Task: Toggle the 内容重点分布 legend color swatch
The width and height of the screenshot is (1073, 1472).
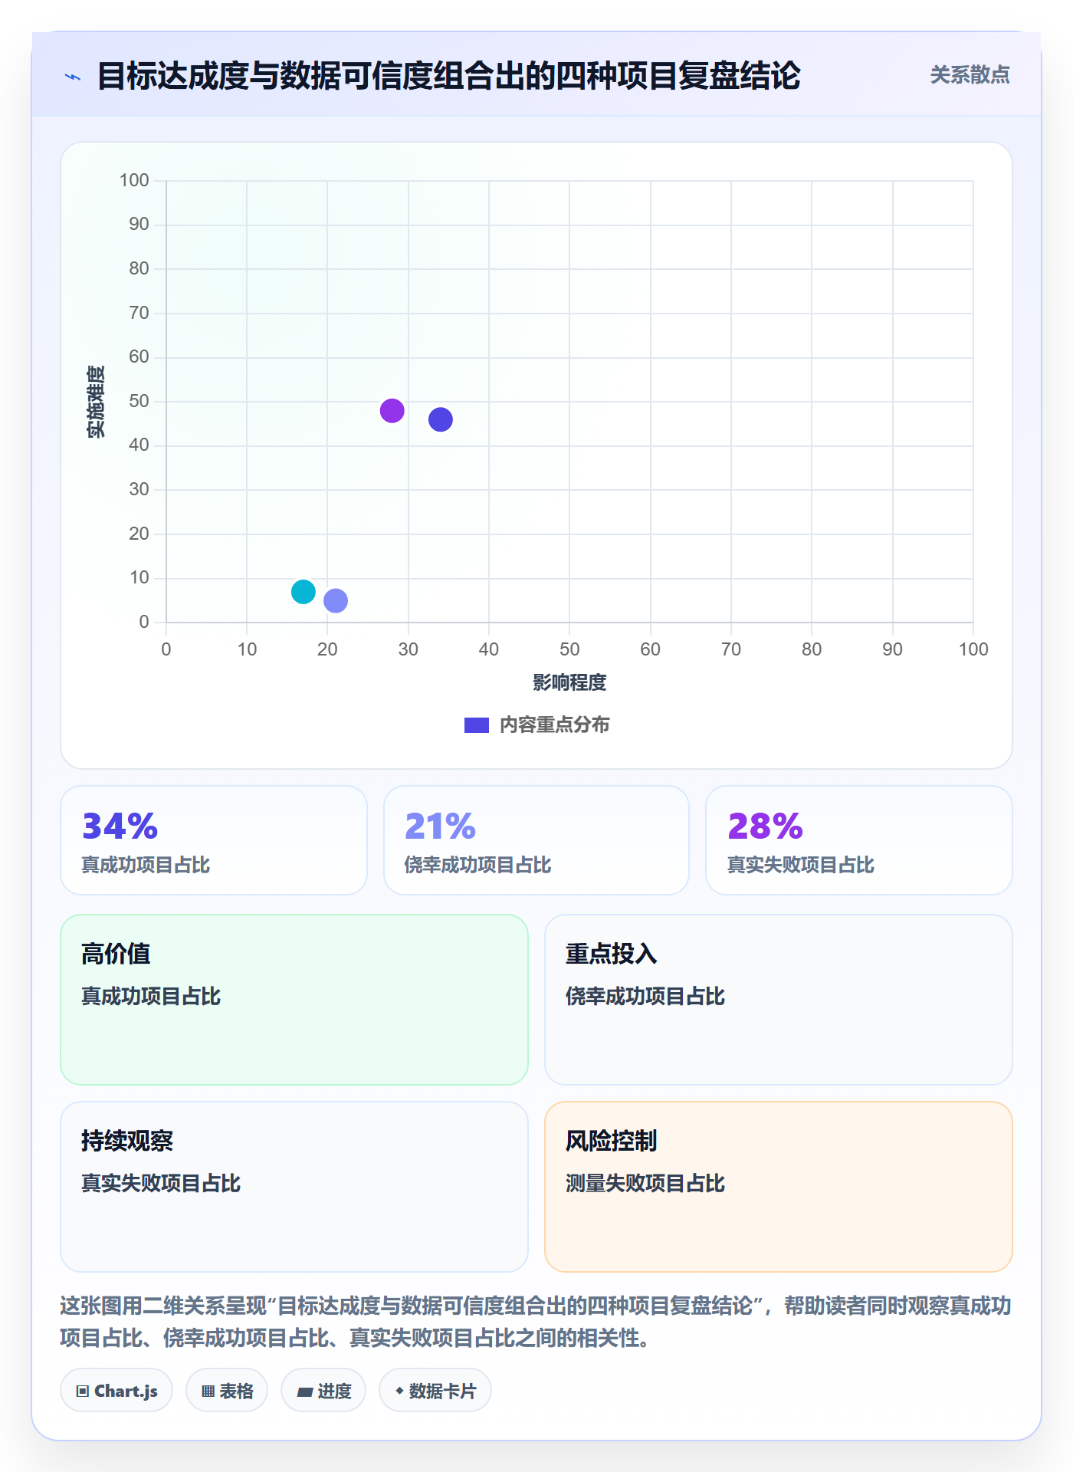Action: 476,725
